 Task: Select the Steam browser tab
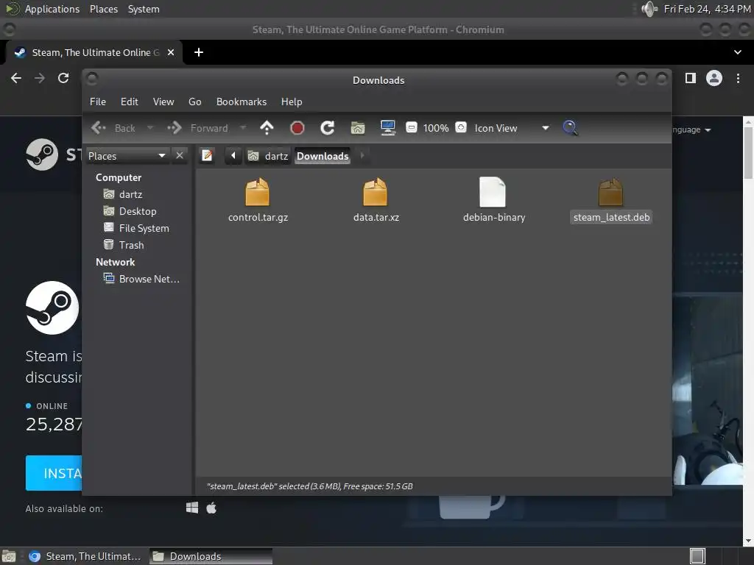(94, 52)
